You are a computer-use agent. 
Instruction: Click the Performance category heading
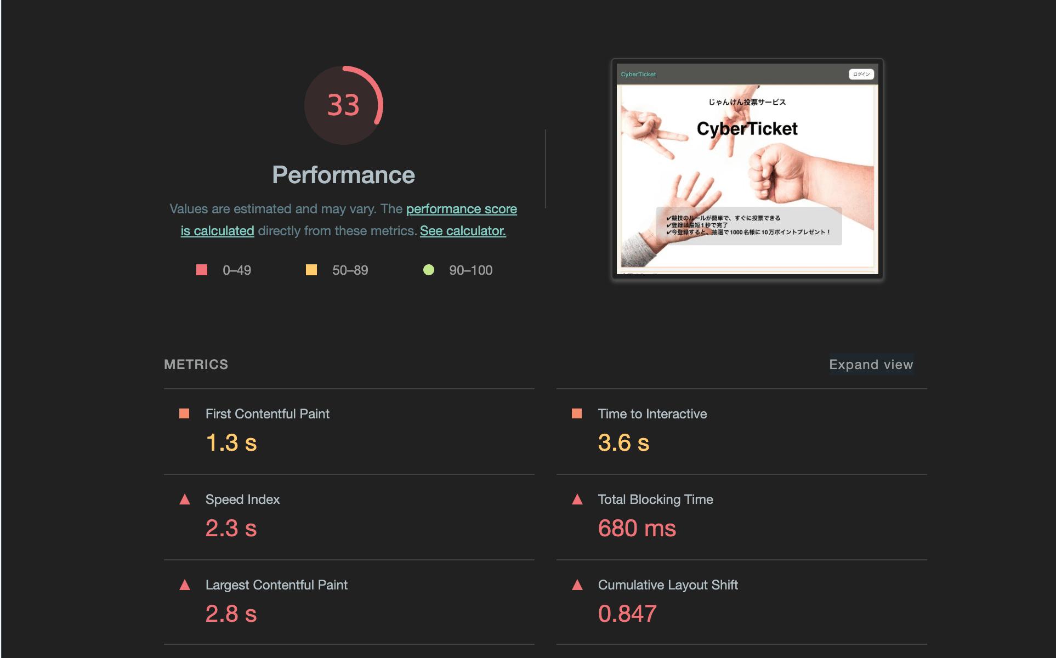tap(343, 175)
